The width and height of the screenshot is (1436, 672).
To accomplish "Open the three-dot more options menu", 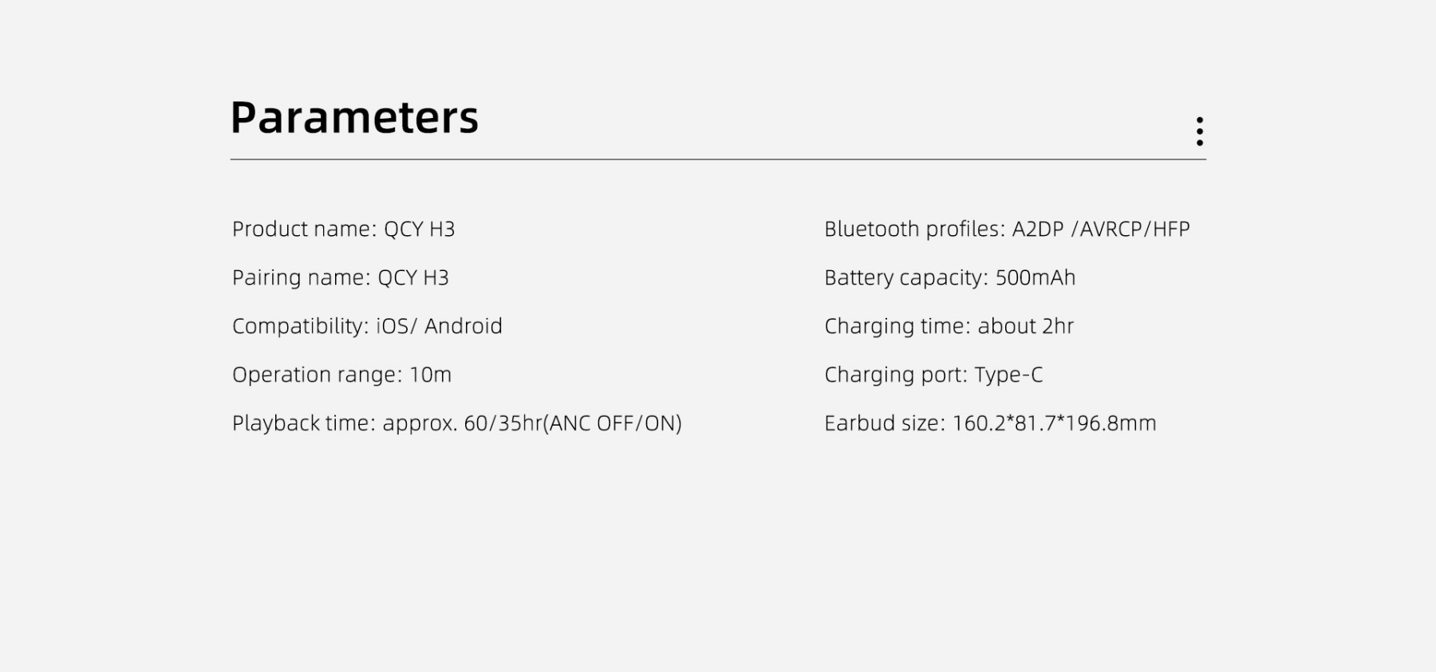I will pyautogui.click(x=1199, y=132).
